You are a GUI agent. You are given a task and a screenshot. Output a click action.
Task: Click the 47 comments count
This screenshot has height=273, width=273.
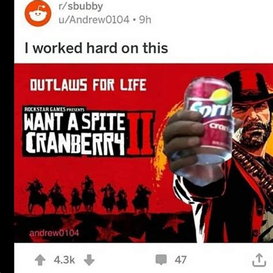[x=180, y=260]
